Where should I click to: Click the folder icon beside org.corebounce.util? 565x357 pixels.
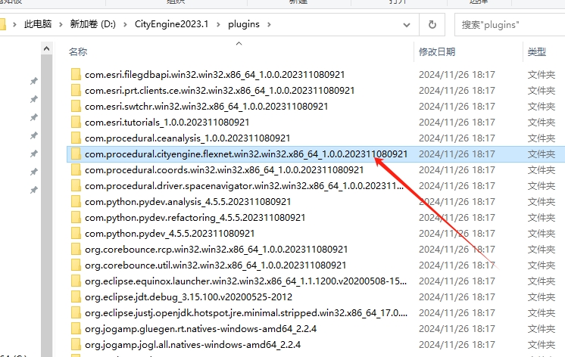click(76, 265)
